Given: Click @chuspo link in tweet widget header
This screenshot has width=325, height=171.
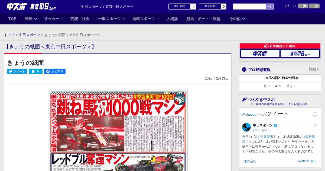Looking at the screenshot, I should point(249,115).
